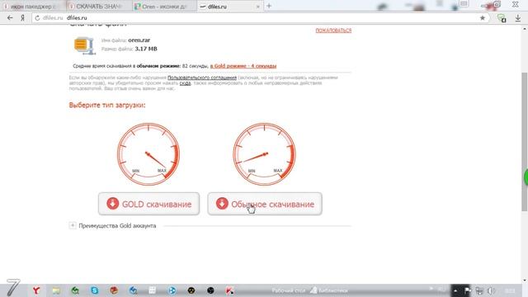
Task: Open the blue round media app in the taskbar
Action: 172,290
